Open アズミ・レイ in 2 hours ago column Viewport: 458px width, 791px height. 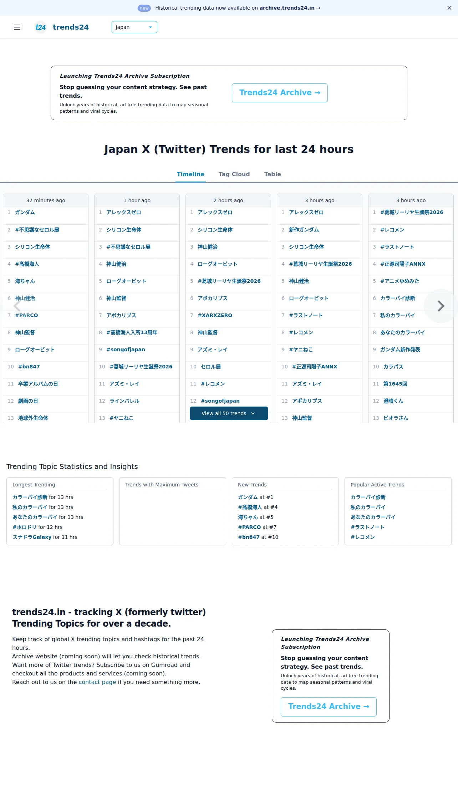[212, 350]
